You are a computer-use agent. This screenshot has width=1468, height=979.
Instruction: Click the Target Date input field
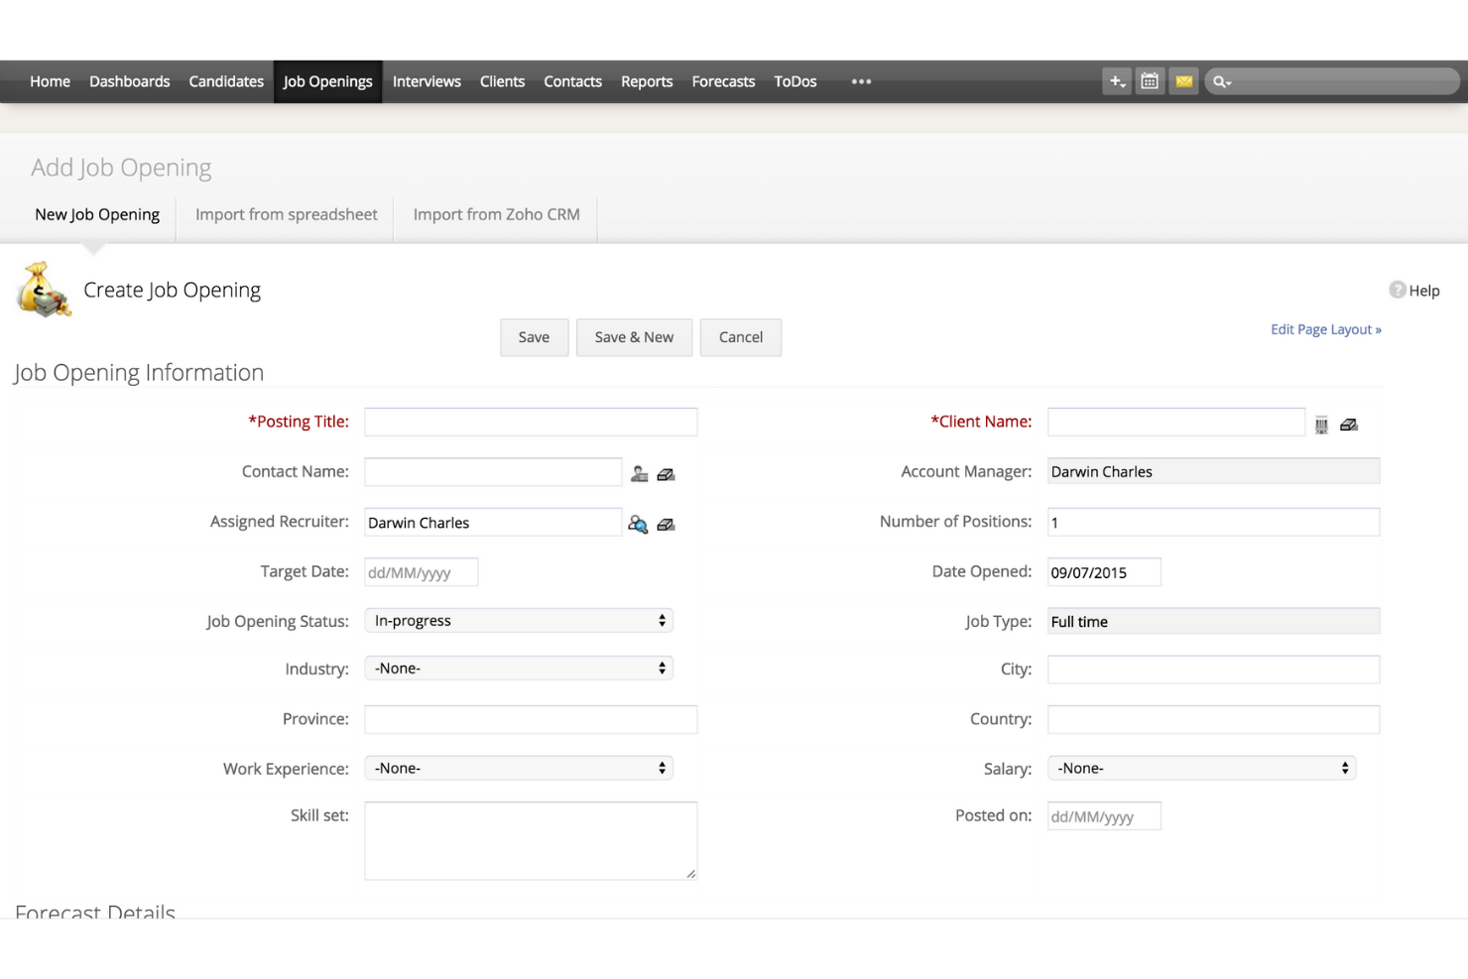pyautogui.click(x=421, y=571)
